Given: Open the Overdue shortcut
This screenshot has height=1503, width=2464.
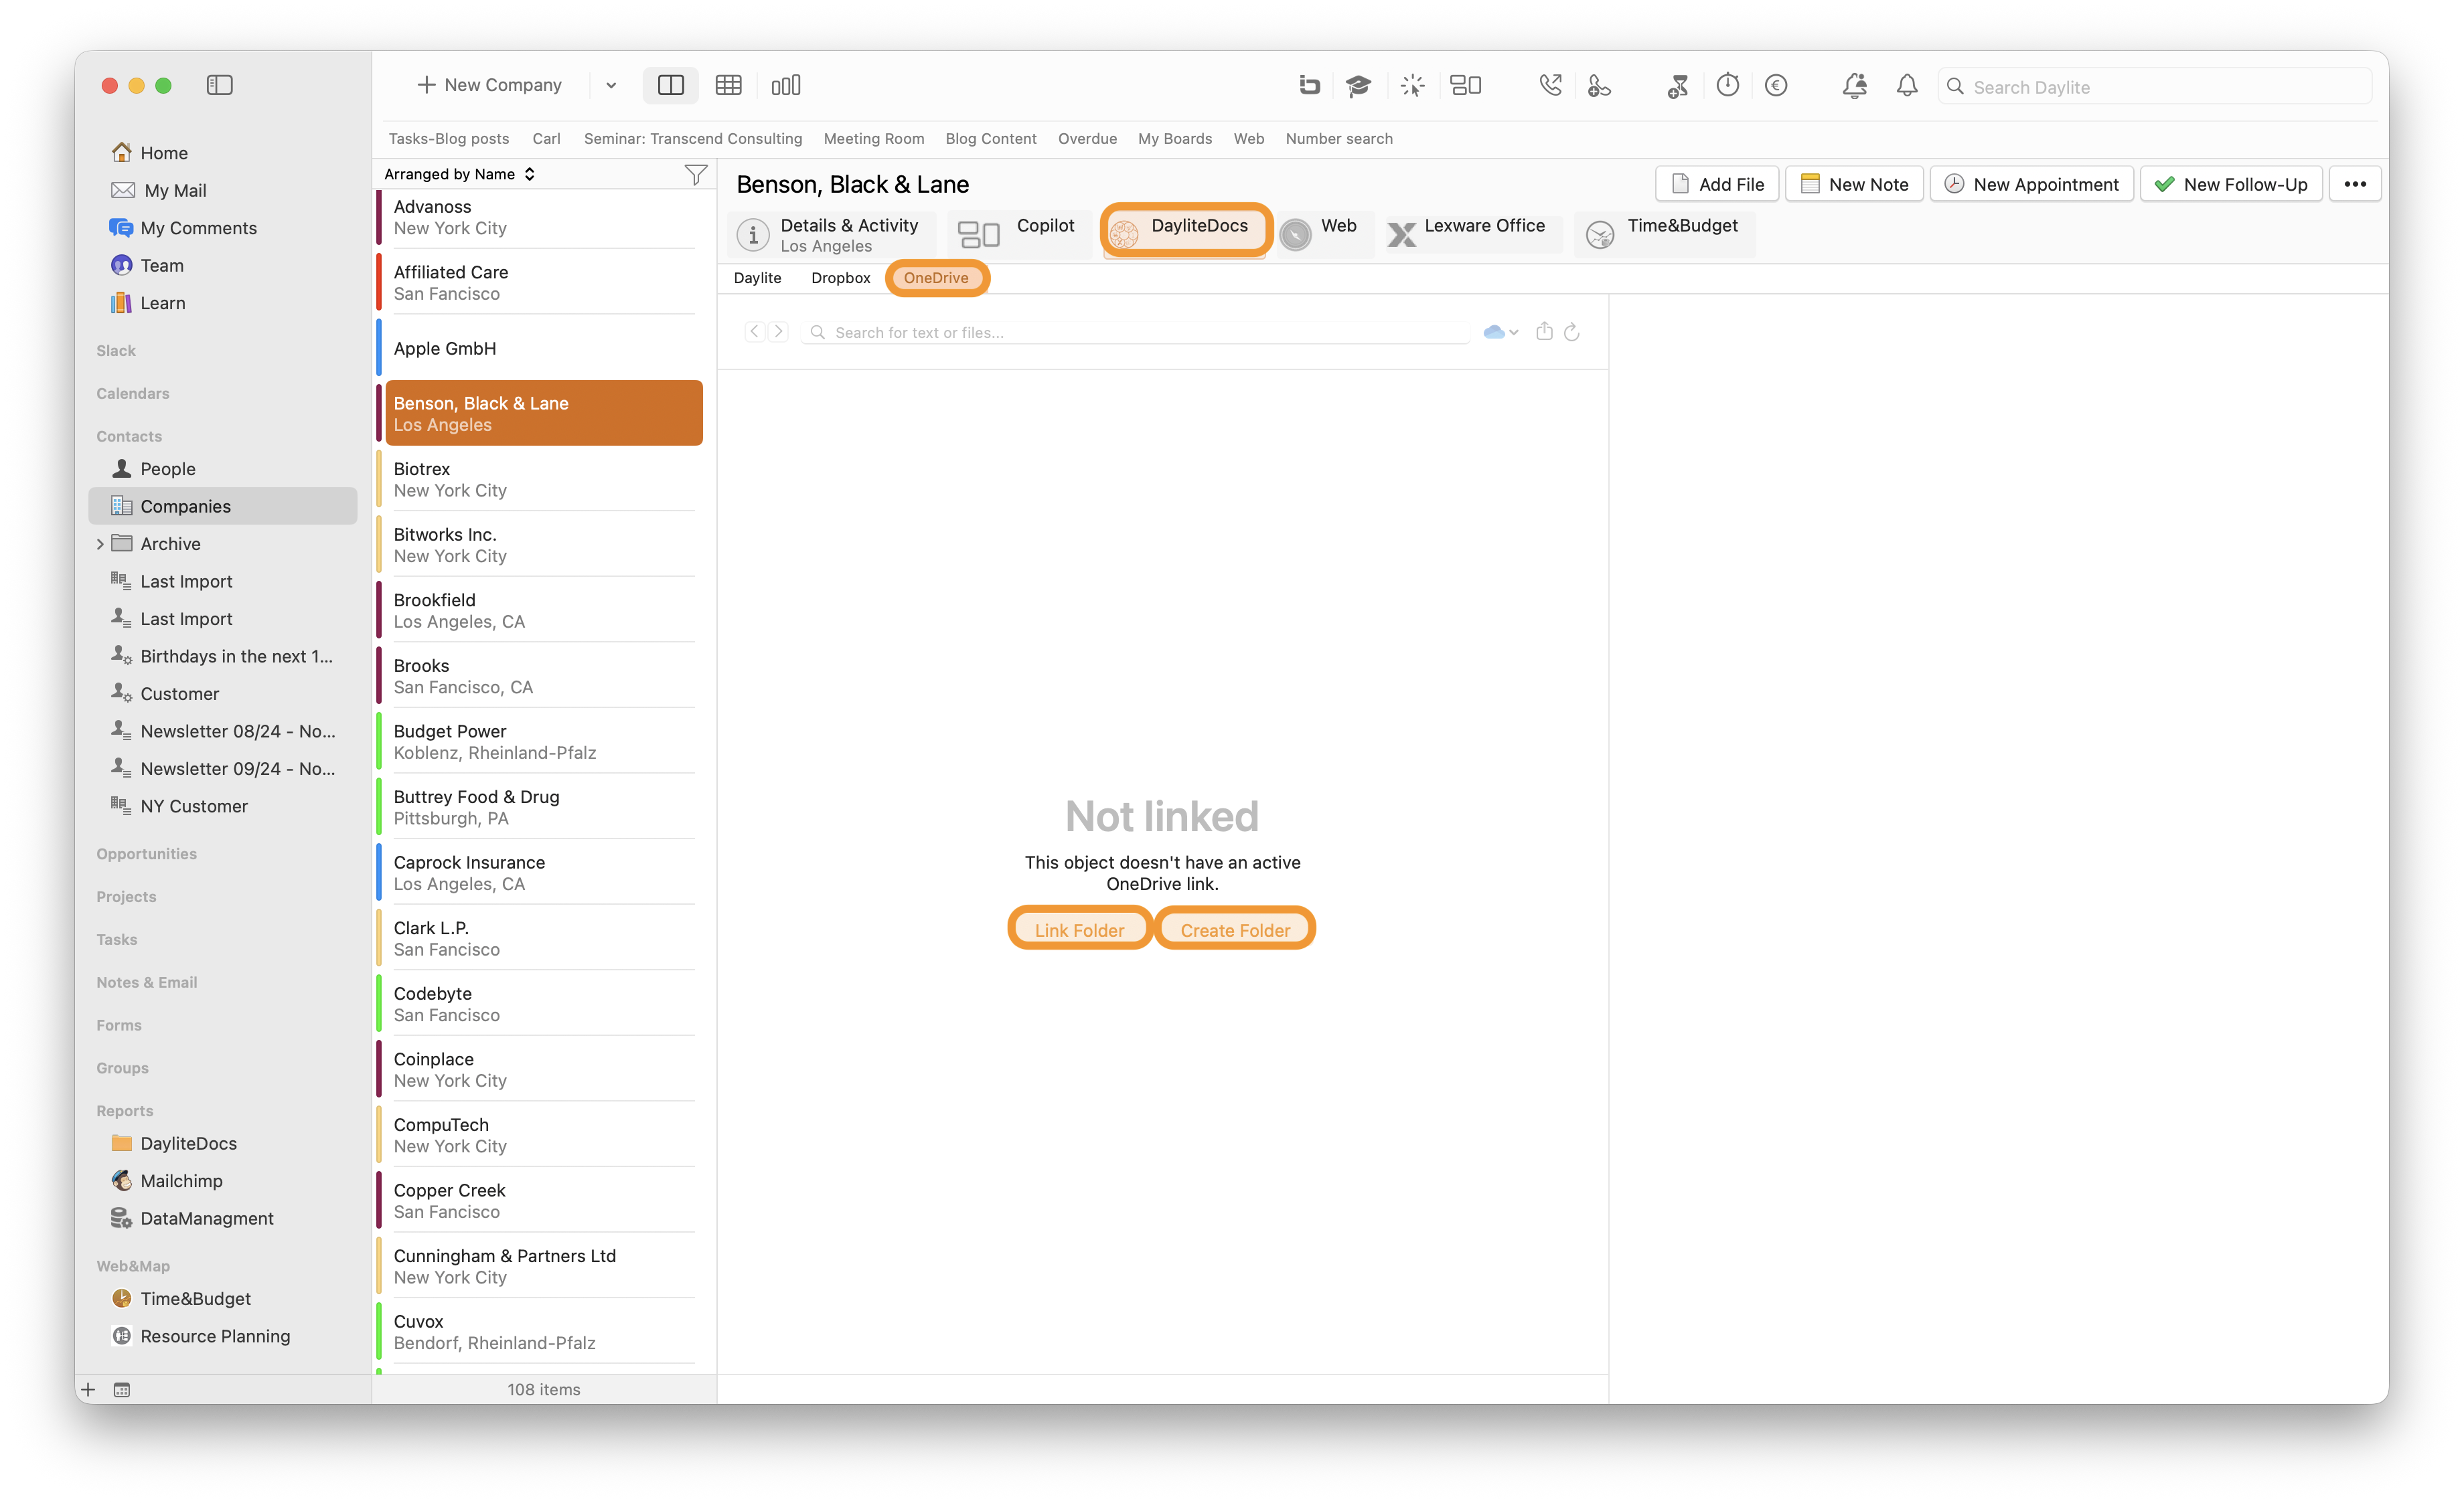Looking at the screenshot, I should point(1087,139).
